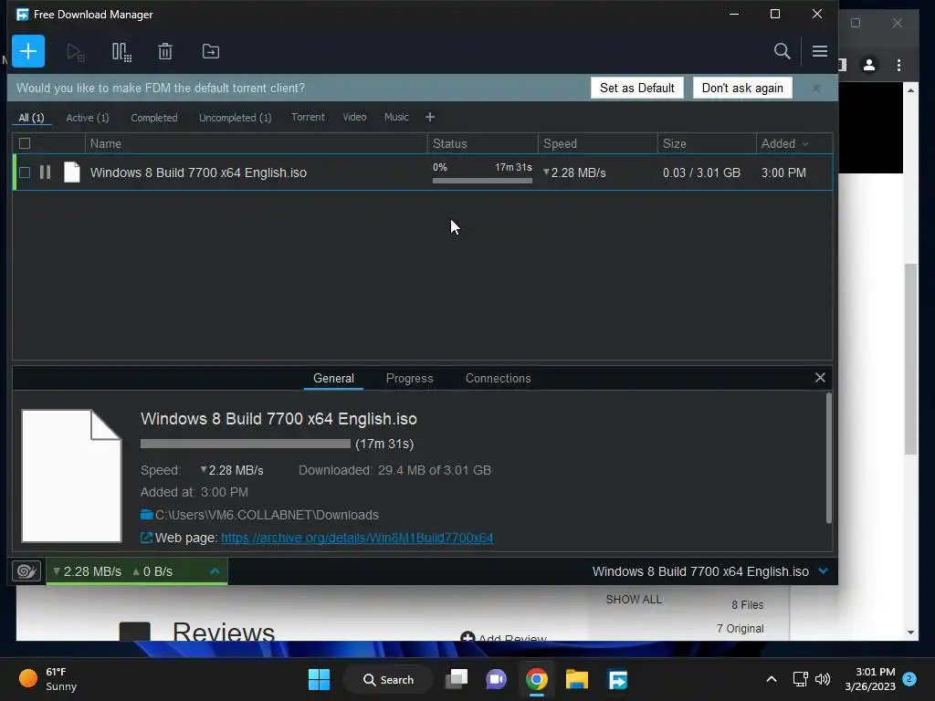Select the Torrent filter tab

click(x=308, y=117)
